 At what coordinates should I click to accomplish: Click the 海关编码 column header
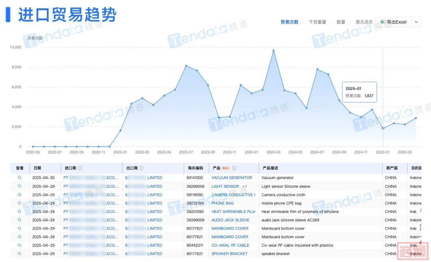[195, 168]
